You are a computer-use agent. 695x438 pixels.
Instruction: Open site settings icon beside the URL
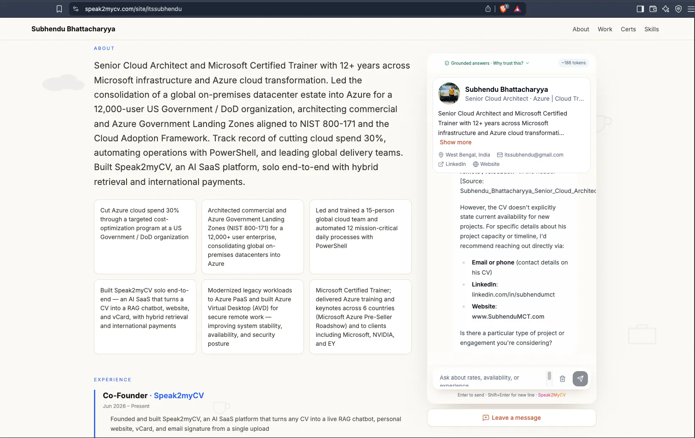click(76, 9)
